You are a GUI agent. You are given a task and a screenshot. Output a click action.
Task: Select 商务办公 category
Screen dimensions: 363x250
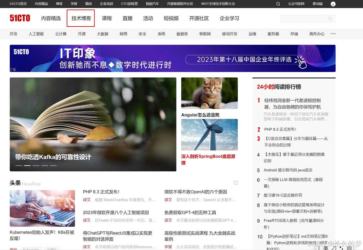pos(317,34)
